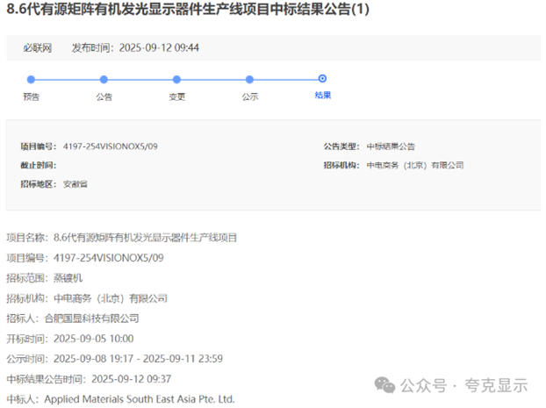Click the 公示 stage dot
The height and width of the screenshot is (408, 546).
(x=249, y=80)
